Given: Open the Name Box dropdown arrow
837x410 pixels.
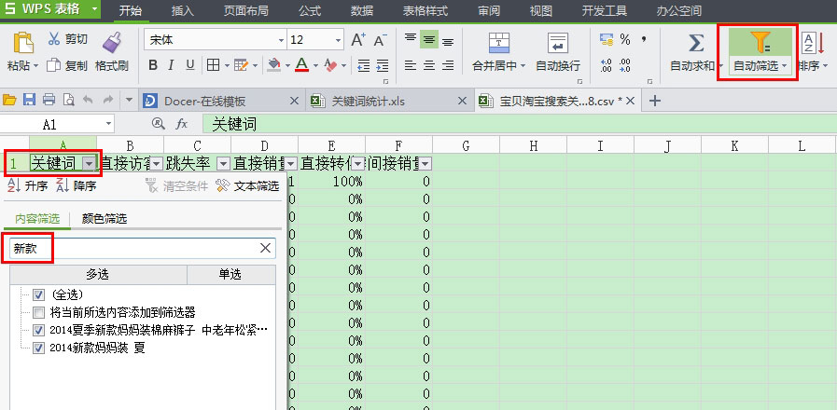Looking at the screenshot, I should [109, 124].
